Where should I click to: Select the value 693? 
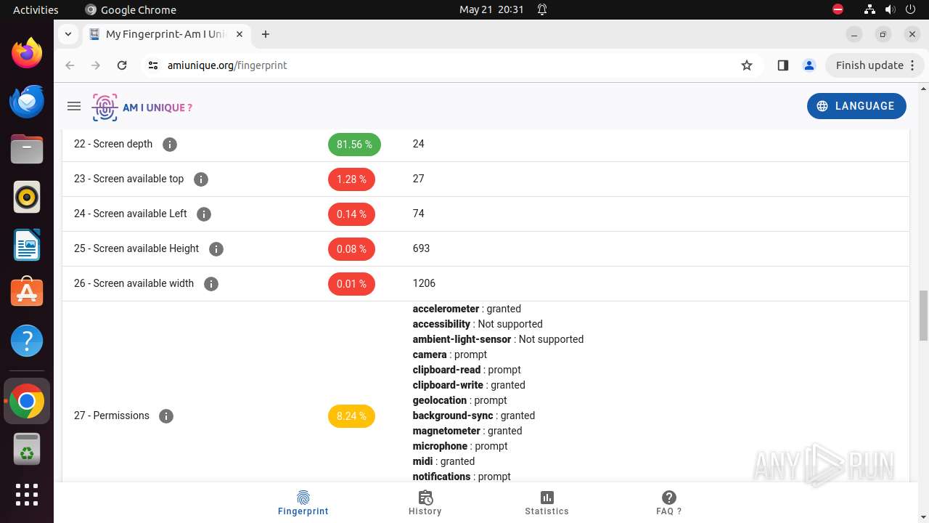pyautogui.click(x=421, y=248)
